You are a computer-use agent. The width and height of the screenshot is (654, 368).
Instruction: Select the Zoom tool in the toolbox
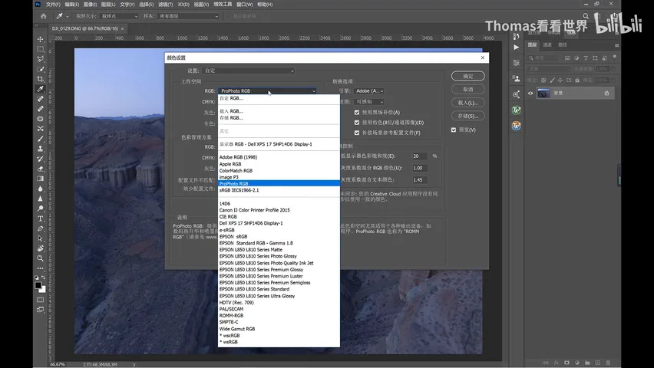[x=41, y=258]
